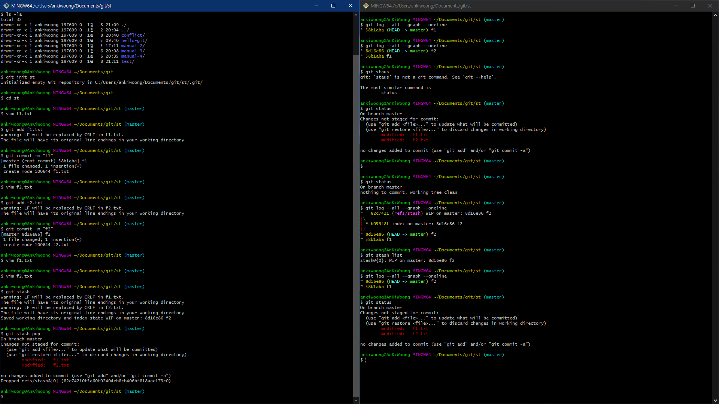
Task: Click the MINGW64 icon in left window title bar
Action: tap(6, 6)
